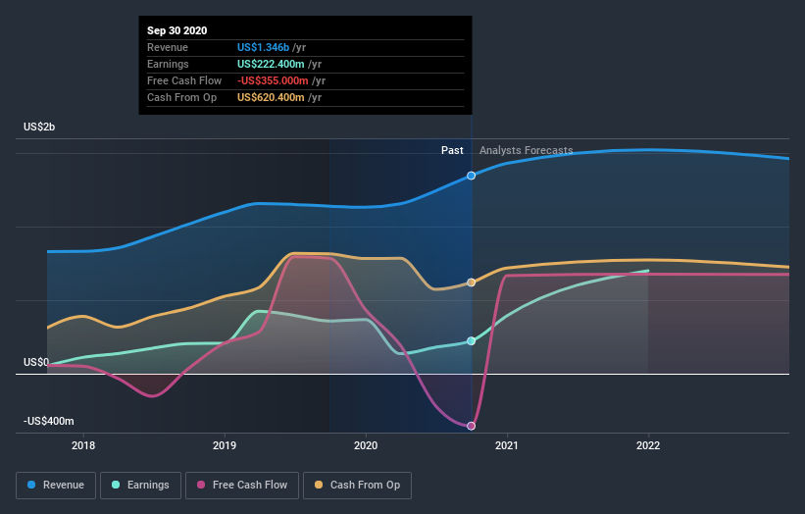The width and height of the screenshot is (805, 514).
Task: Click the 2019 x-axis label
Action: pos(225,445)
